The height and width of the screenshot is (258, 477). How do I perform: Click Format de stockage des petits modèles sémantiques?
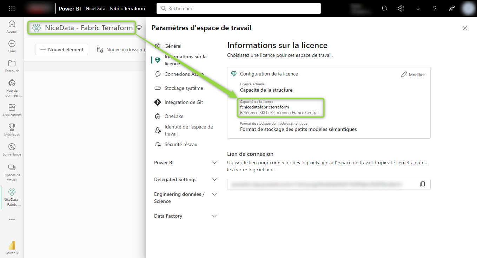[298, 129]
